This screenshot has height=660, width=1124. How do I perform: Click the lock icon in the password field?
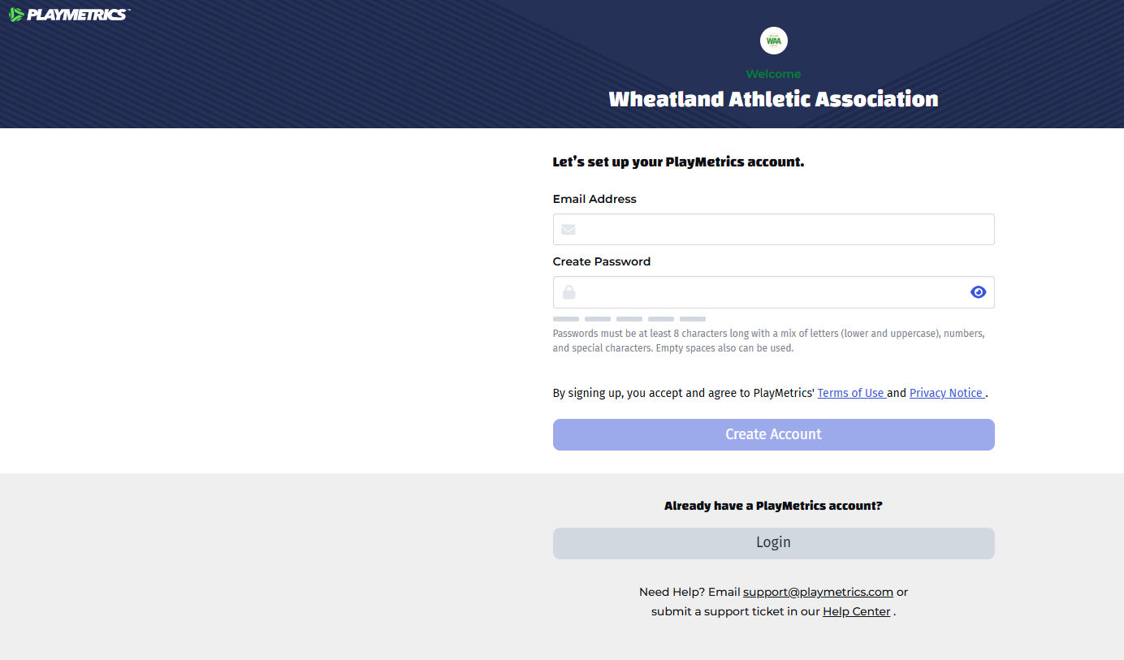568,292
